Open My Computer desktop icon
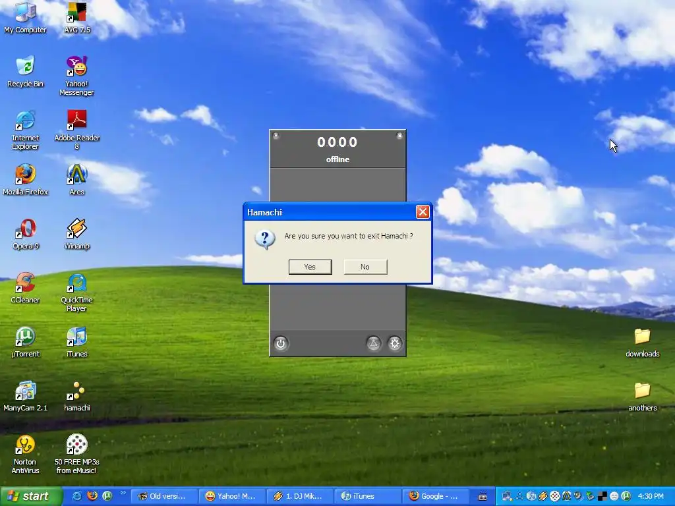Screen dimensions: 675x506 26,18
